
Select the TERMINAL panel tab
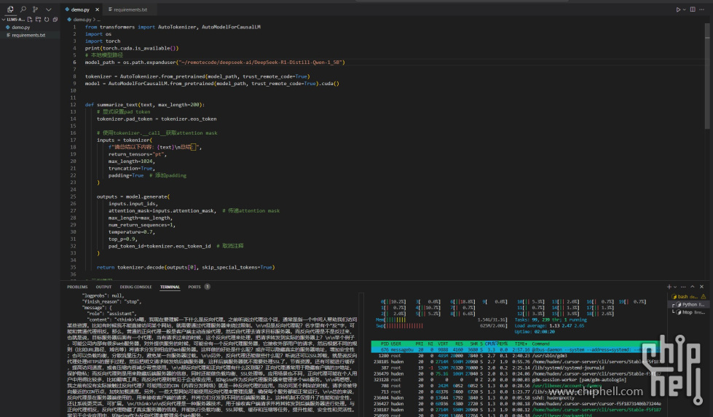tap(170, 287)
